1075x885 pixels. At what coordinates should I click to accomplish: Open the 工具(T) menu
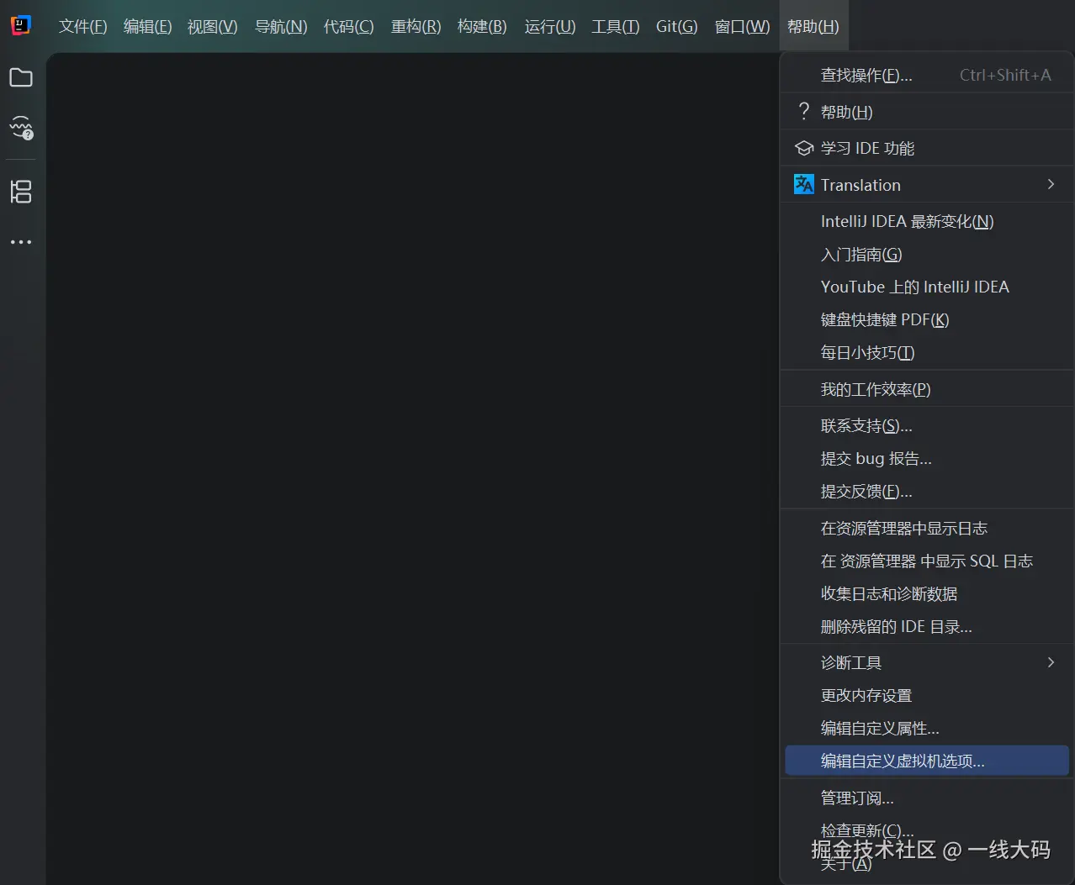(x=616, y=27)
